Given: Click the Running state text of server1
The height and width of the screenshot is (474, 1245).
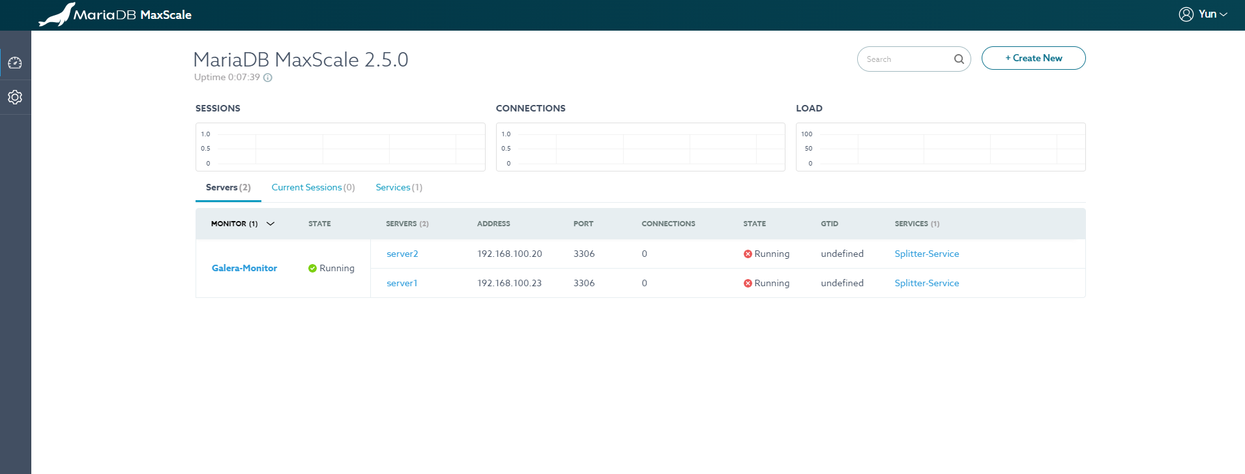Looking at the screenshot, I should point(772,283).
